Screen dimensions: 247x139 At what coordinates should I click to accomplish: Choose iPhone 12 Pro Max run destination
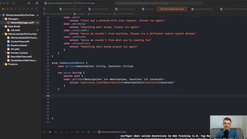pyautogui.click(x=85, y=3)
